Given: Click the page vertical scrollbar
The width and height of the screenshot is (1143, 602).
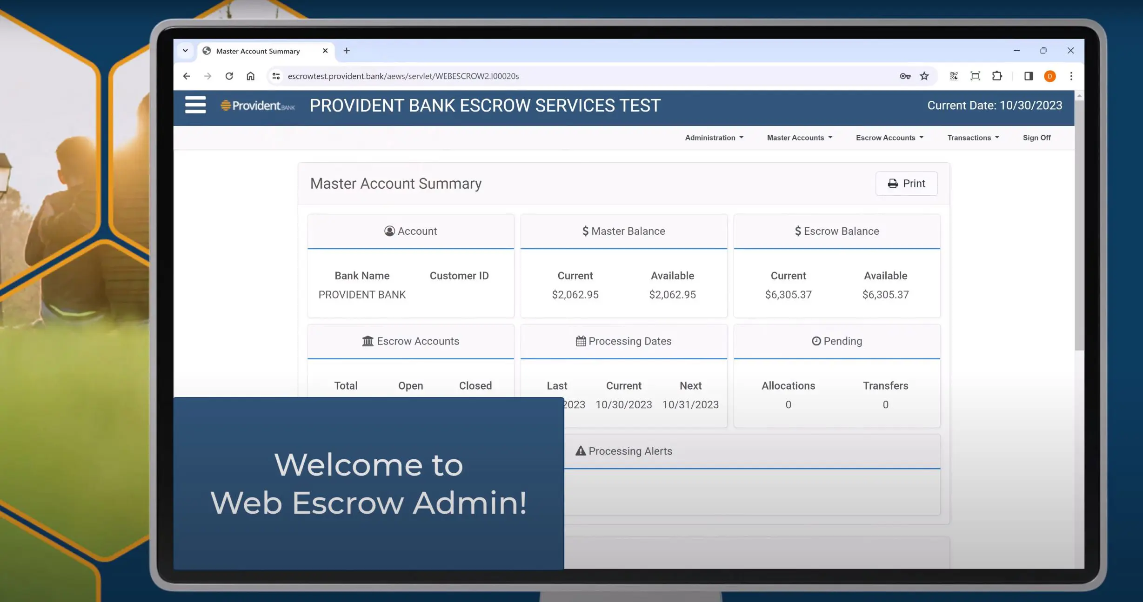Looking at the screenshot, I should [x=1079, y=225].
